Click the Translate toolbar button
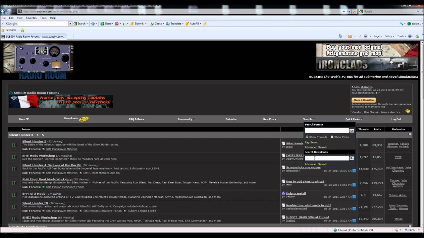424x238 pixels. [x=175, y=23]
